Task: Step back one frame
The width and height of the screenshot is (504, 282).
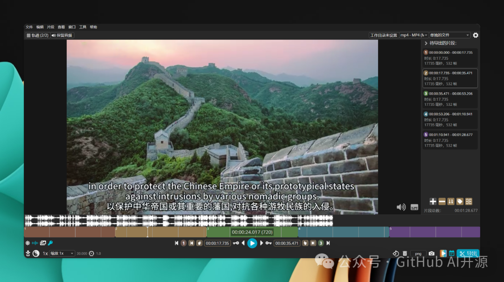Action: [243, 243]
